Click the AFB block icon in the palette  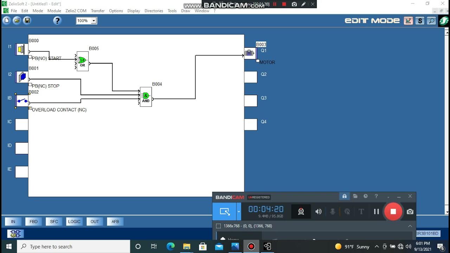pos(15,234)
